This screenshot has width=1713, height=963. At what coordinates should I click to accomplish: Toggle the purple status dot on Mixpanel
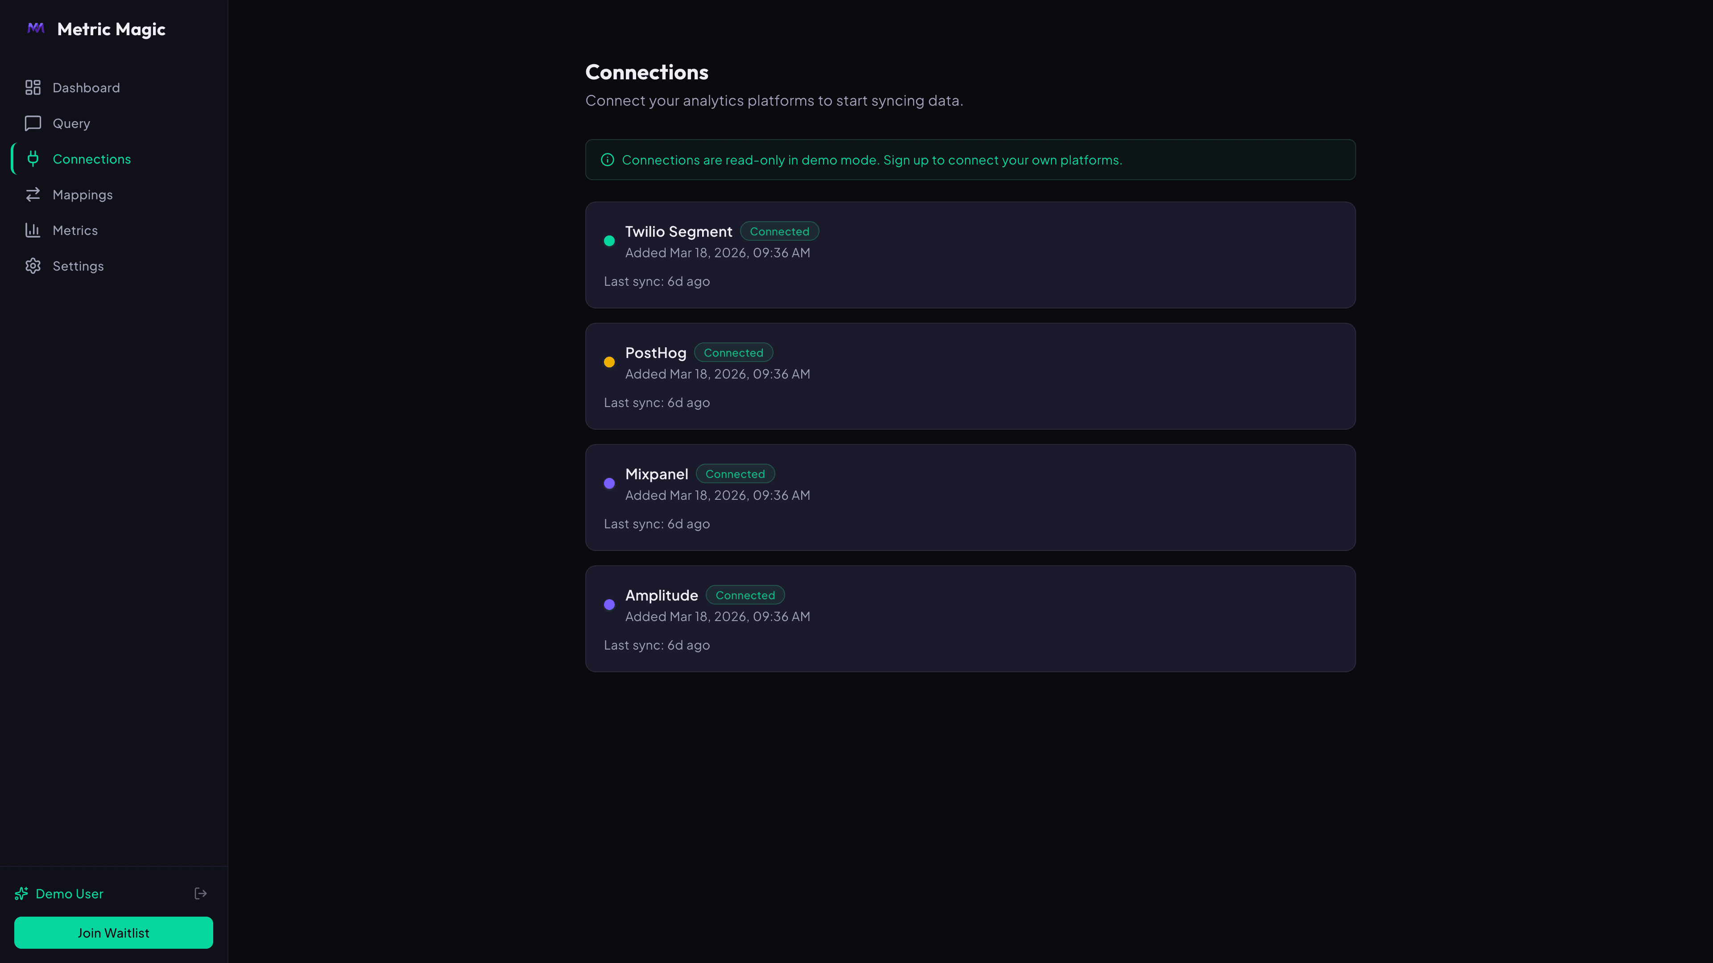609,483
